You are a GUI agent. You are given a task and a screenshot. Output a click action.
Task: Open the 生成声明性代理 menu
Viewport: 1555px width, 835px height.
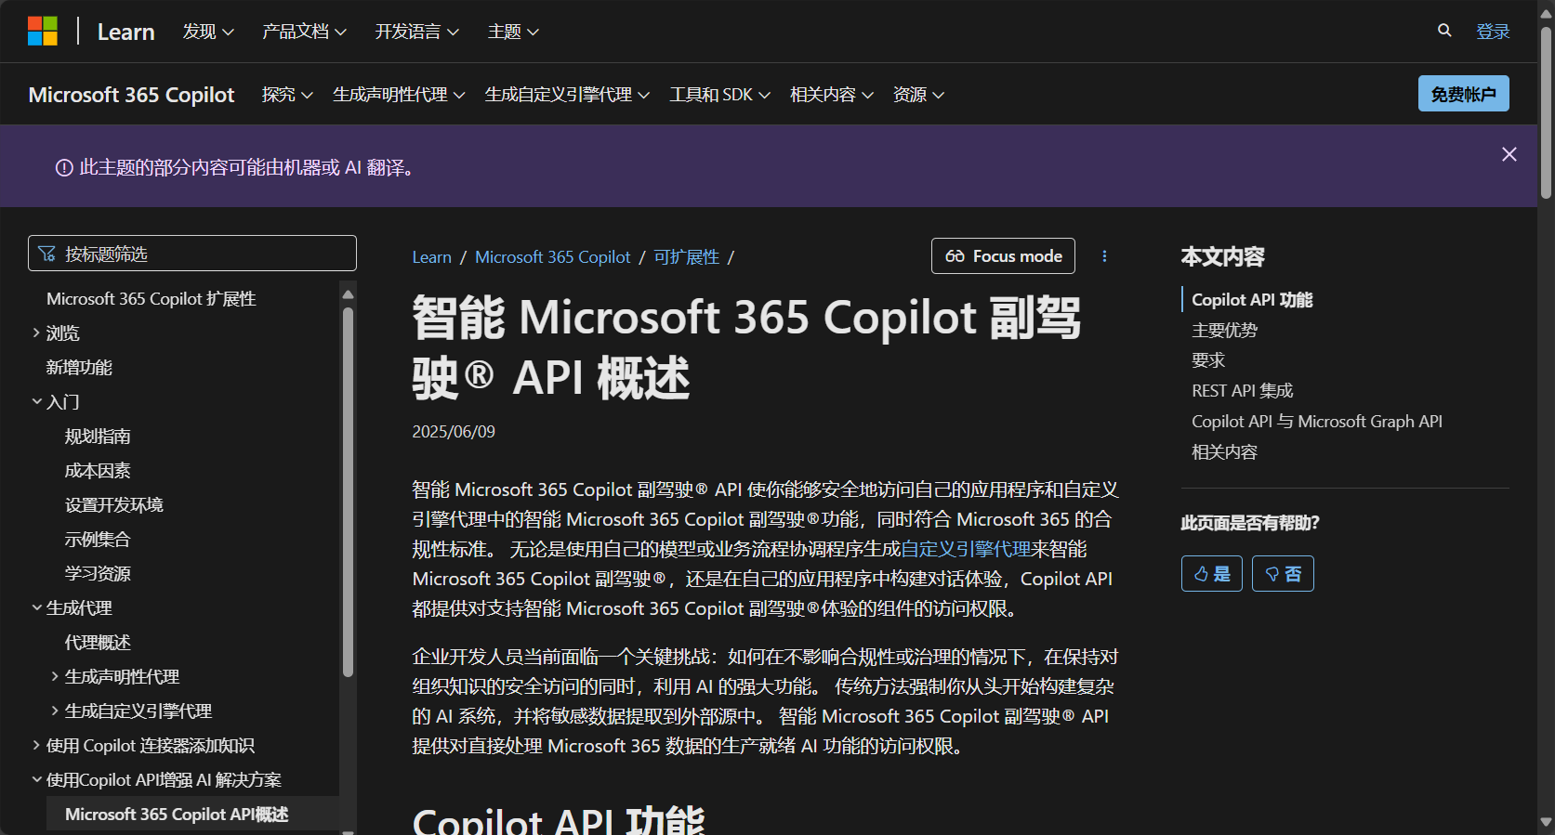coord(399,95)
